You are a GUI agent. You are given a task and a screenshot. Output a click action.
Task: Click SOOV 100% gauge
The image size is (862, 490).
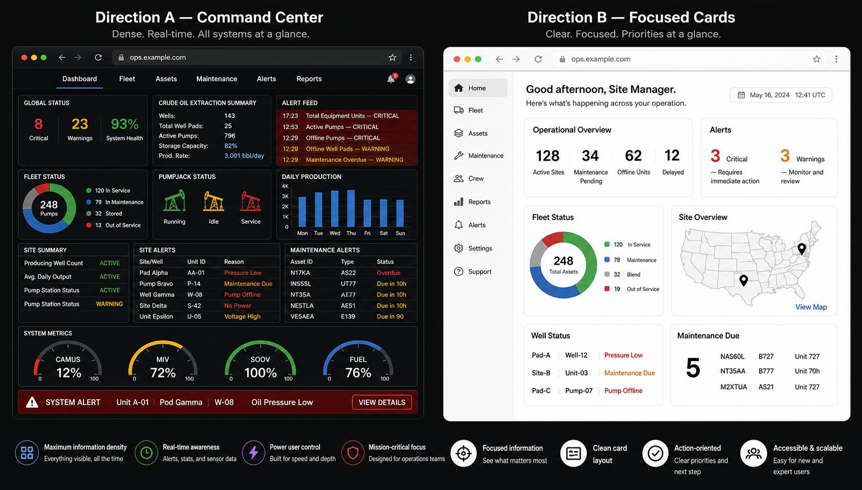(x=260, y=360)
